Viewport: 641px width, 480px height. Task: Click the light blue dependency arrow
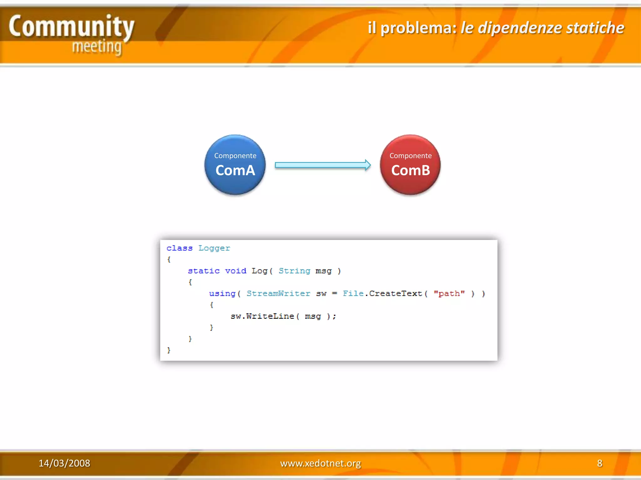[322, 165]
